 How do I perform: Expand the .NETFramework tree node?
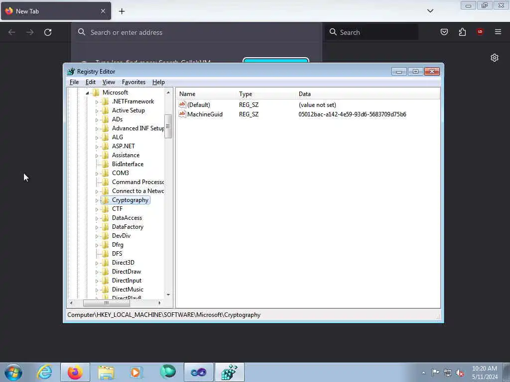click(x=97, y=102)
